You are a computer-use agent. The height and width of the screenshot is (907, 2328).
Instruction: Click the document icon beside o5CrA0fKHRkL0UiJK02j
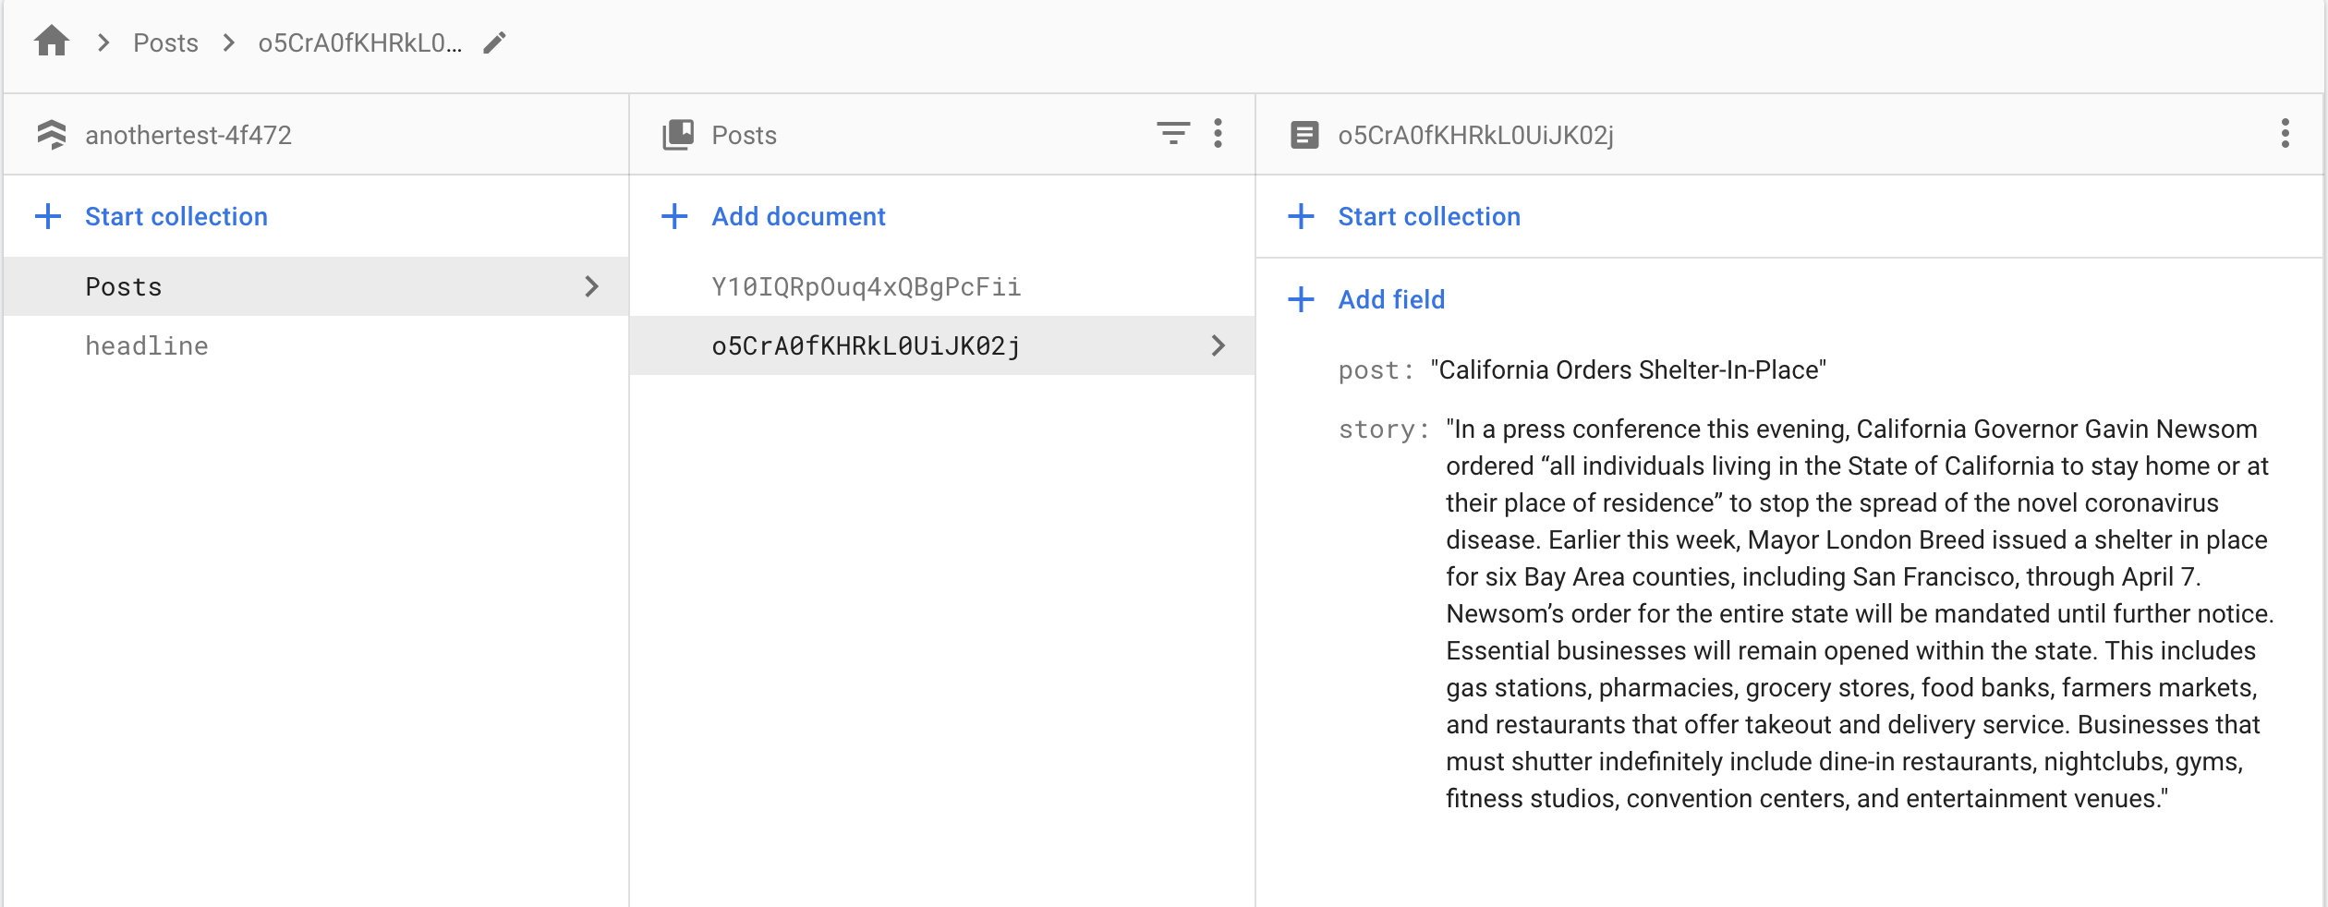click(1304, 136)
